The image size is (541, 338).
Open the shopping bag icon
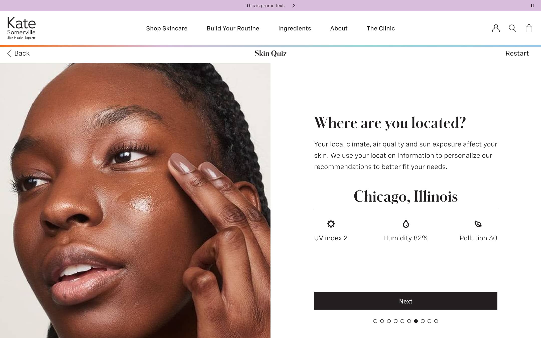click(529, 28)
